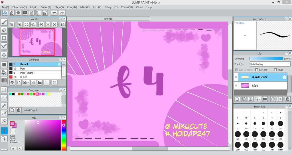The width and height of the screenshot is (292, 155).
Task: Click the Undo arrow button
Action: coord(54,13)
